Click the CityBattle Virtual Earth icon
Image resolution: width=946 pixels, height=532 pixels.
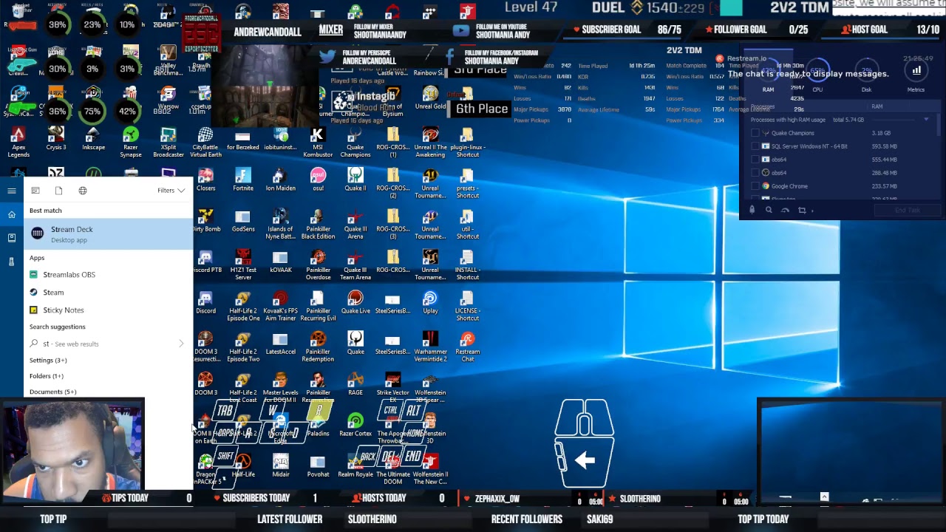coord(205,142)
